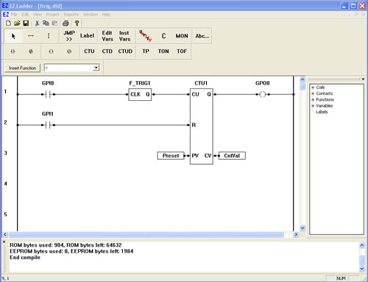Insert a CTD down counter
The image size is (368, 282).
pos(107,52)
